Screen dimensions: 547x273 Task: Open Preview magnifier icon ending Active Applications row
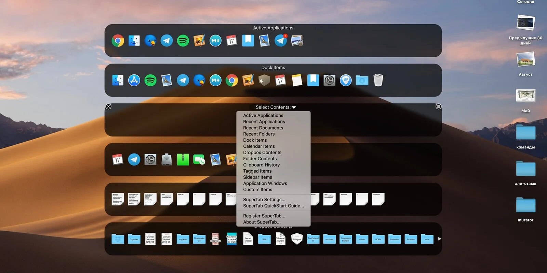tap(297, 41)
